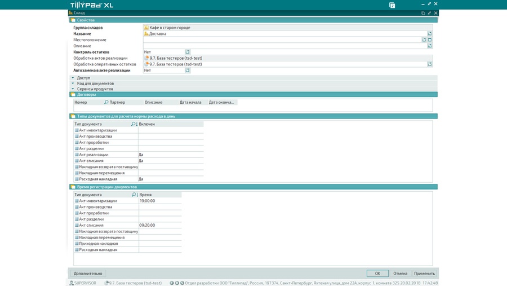Click the Время column header
This screenshot has height=286, width=507.
160,195
